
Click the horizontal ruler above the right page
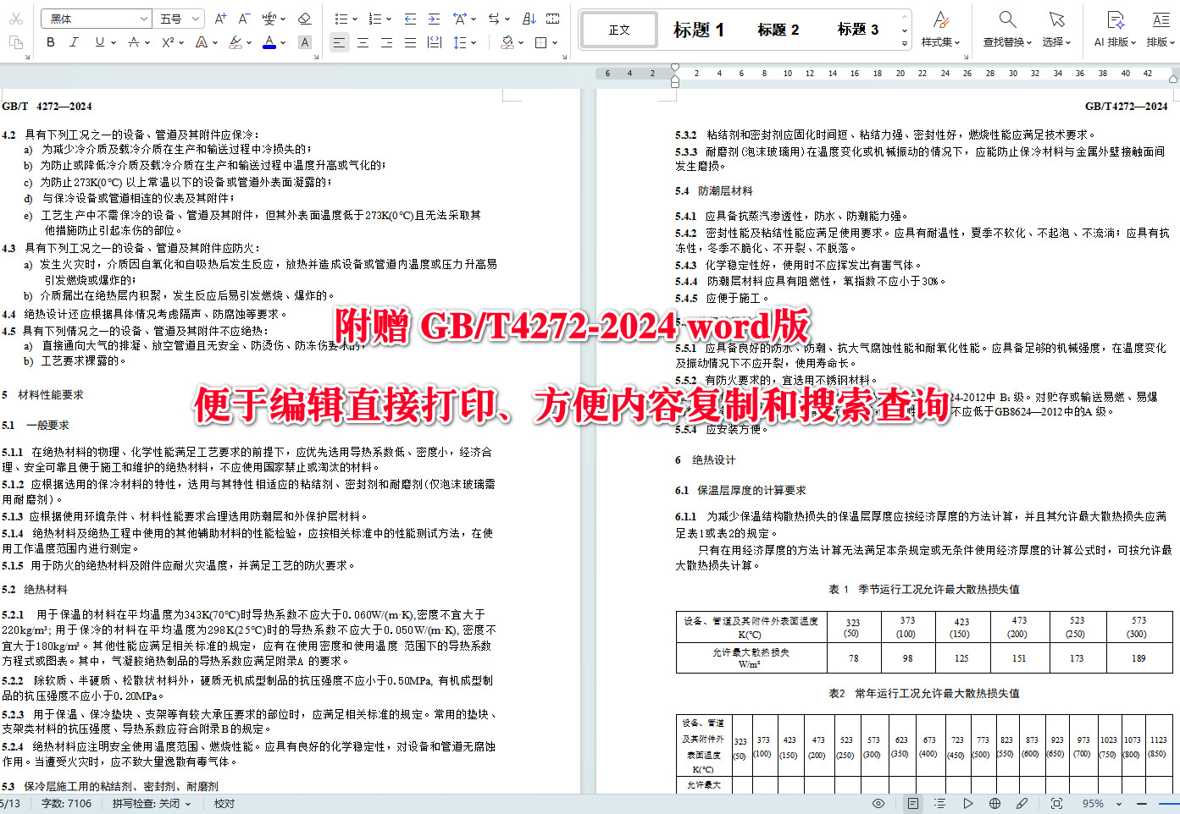coord(887,74)
